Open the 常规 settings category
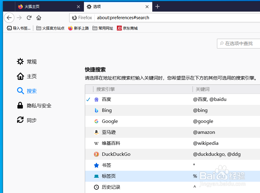260x193 pixels. 27,62
